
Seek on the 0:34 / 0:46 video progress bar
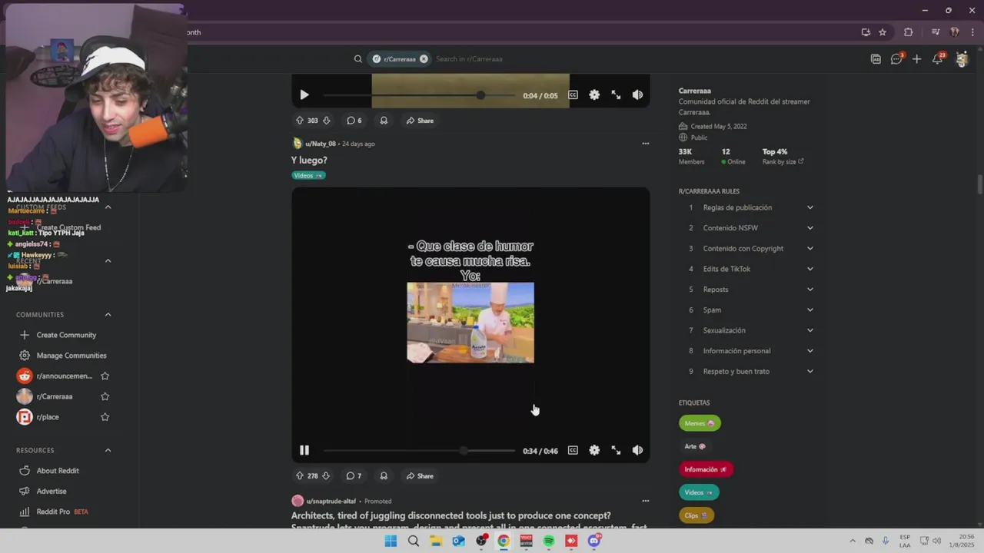point(419,451)
